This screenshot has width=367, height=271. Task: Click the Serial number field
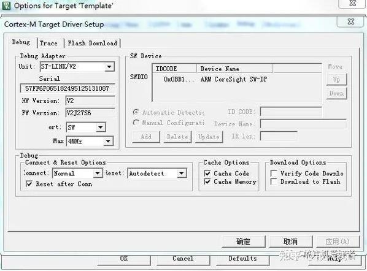pyautogui.click(x=68, y=89)
